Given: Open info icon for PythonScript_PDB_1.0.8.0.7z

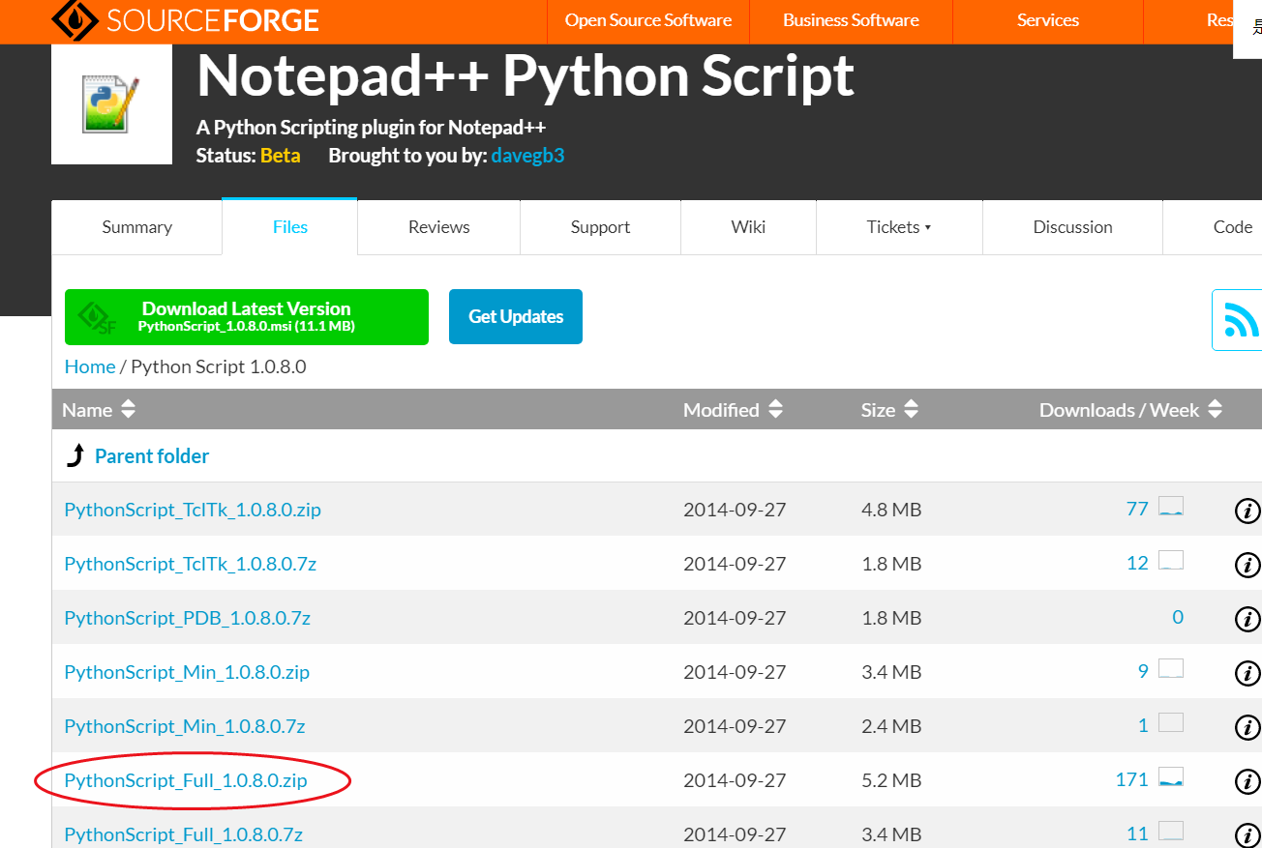Looking at the screenshot, I should tap(1247, 619).
